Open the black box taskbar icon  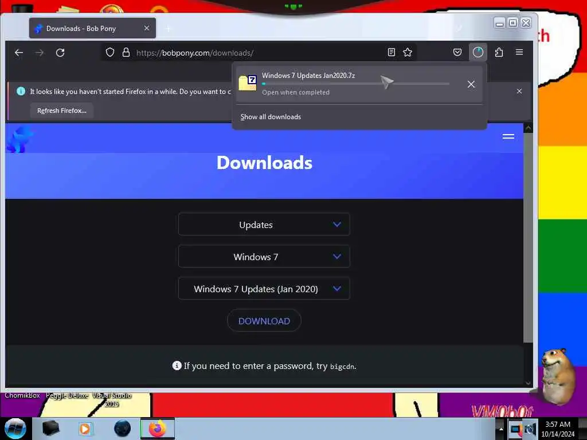(50, 429)
